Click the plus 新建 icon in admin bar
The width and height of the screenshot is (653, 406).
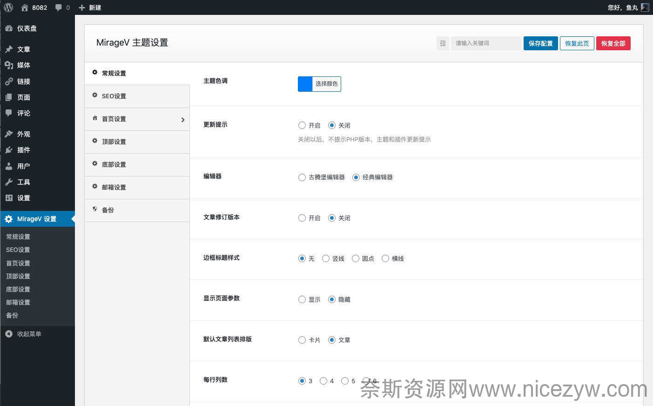82,7
